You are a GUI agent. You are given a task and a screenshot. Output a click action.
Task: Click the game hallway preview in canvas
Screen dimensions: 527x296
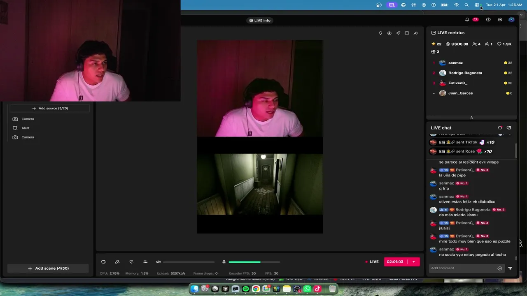[260, 184]
